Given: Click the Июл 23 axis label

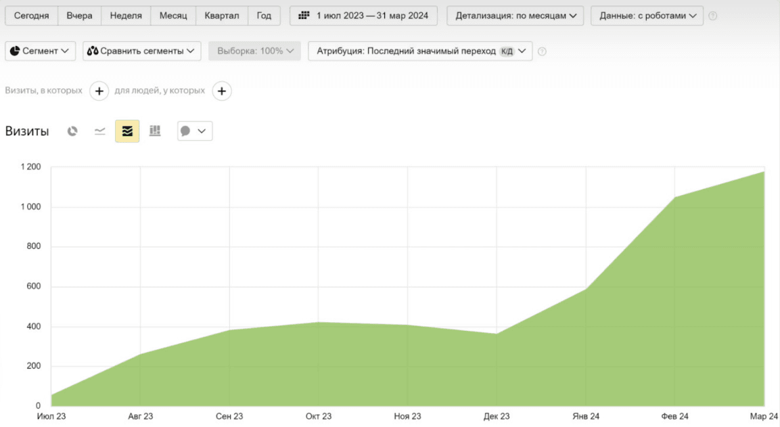Looking at the screenshot, I should 51,416.
